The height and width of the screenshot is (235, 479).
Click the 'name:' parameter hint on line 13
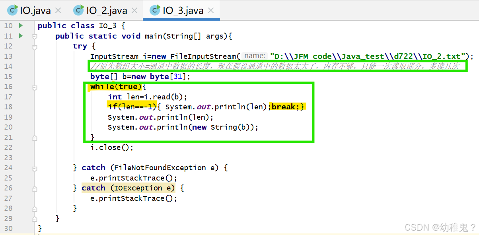255,56
